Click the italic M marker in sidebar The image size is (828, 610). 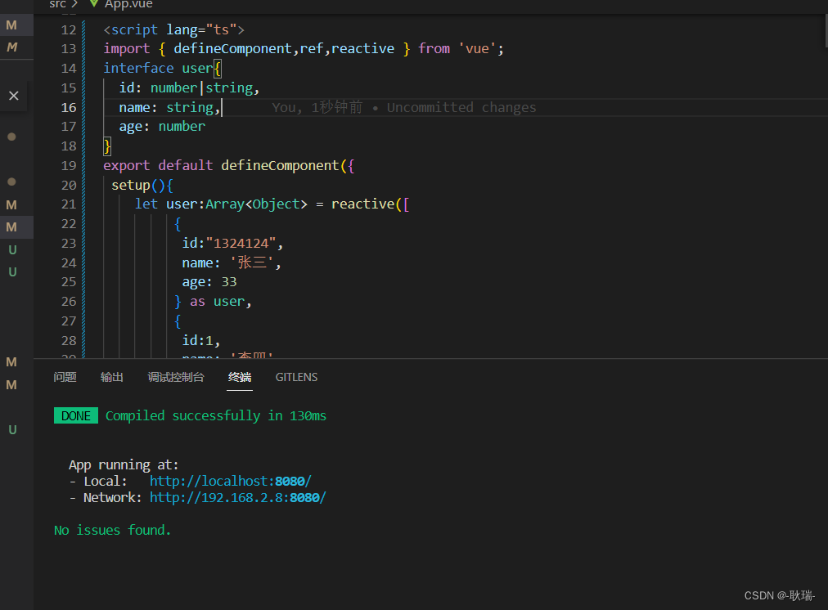click(11, 47)
